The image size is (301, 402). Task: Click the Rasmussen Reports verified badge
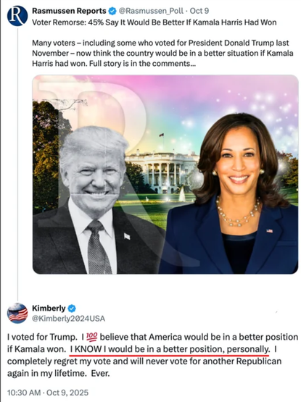112,11
